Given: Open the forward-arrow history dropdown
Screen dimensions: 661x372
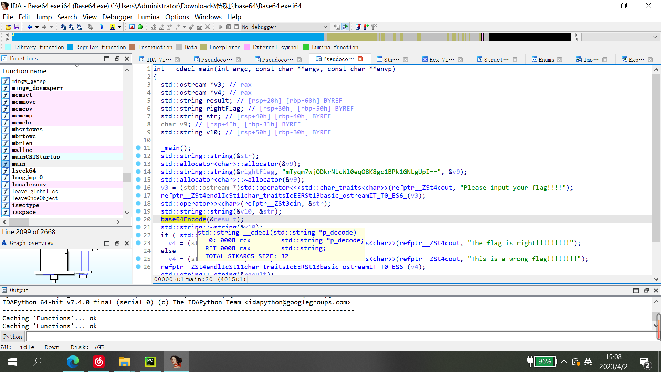Looking at the screenshot, I should [51, 27].
